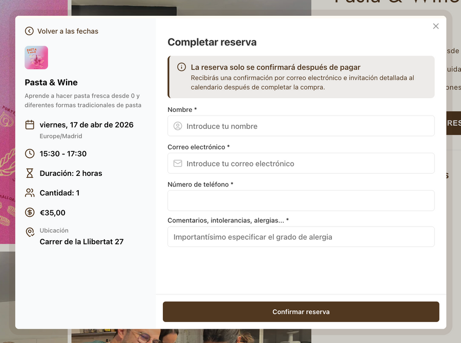Click the Carrer de la Llibertat 27 address

(81, 242)
